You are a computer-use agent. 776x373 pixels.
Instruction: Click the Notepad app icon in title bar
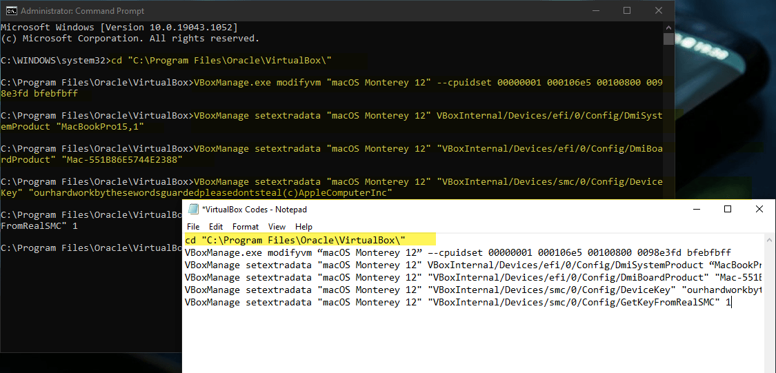[x=193, y=210]
